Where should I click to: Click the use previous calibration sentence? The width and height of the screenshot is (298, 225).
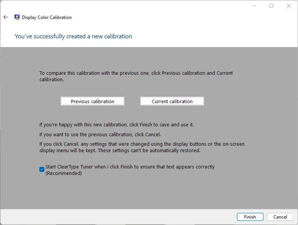(100, 135)
